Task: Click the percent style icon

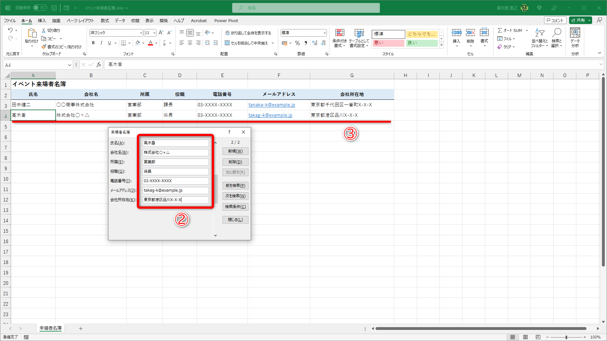Action: (297, 43)
